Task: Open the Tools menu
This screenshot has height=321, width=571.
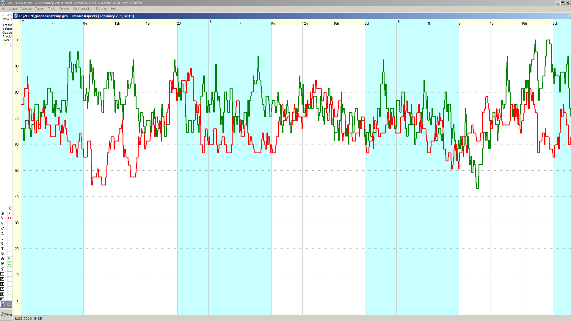Action: point(52,9)
